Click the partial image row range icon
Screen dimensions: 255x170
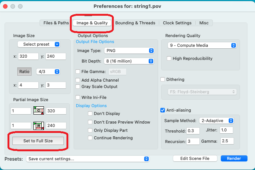[39, 126]
